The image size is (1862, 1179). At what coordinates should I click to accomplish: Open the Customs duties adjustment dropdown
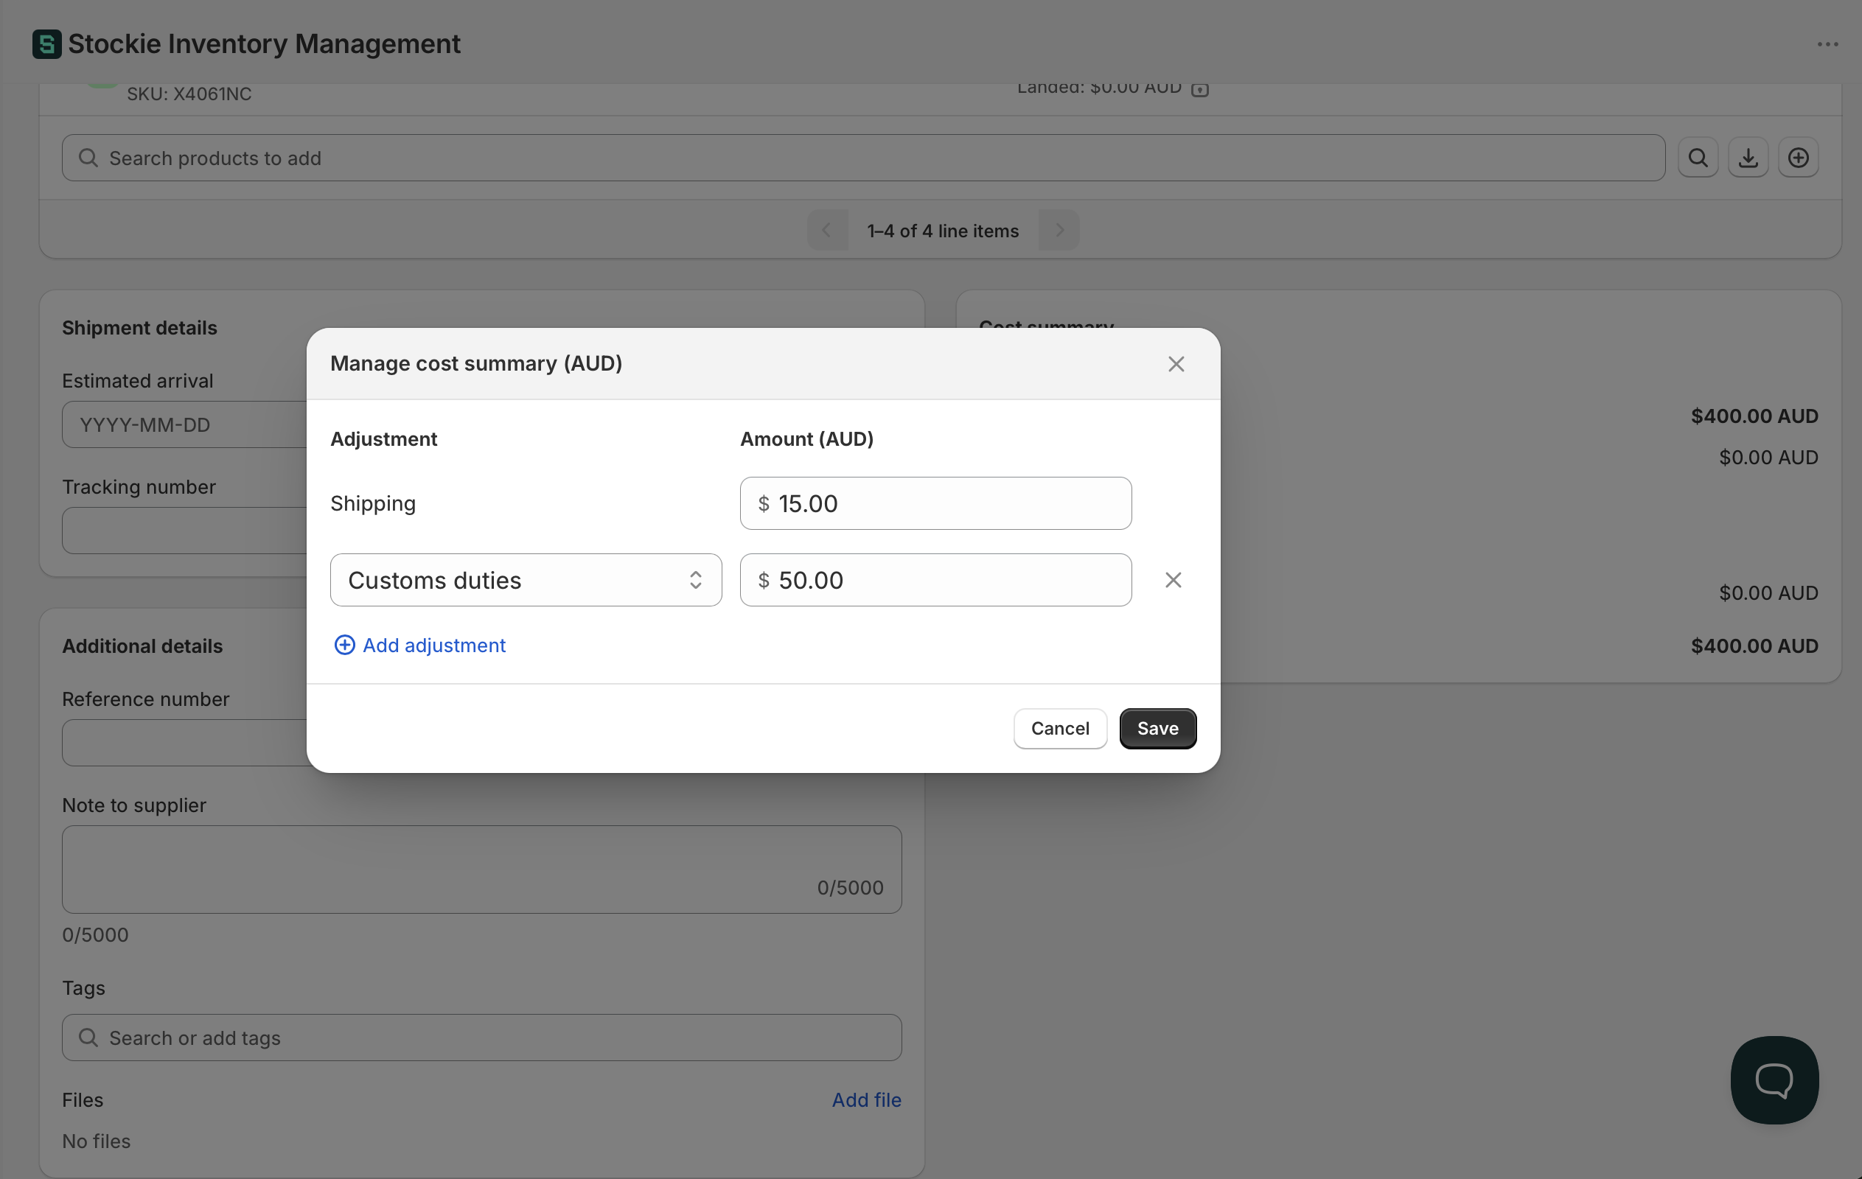click(x=526, y=580)
